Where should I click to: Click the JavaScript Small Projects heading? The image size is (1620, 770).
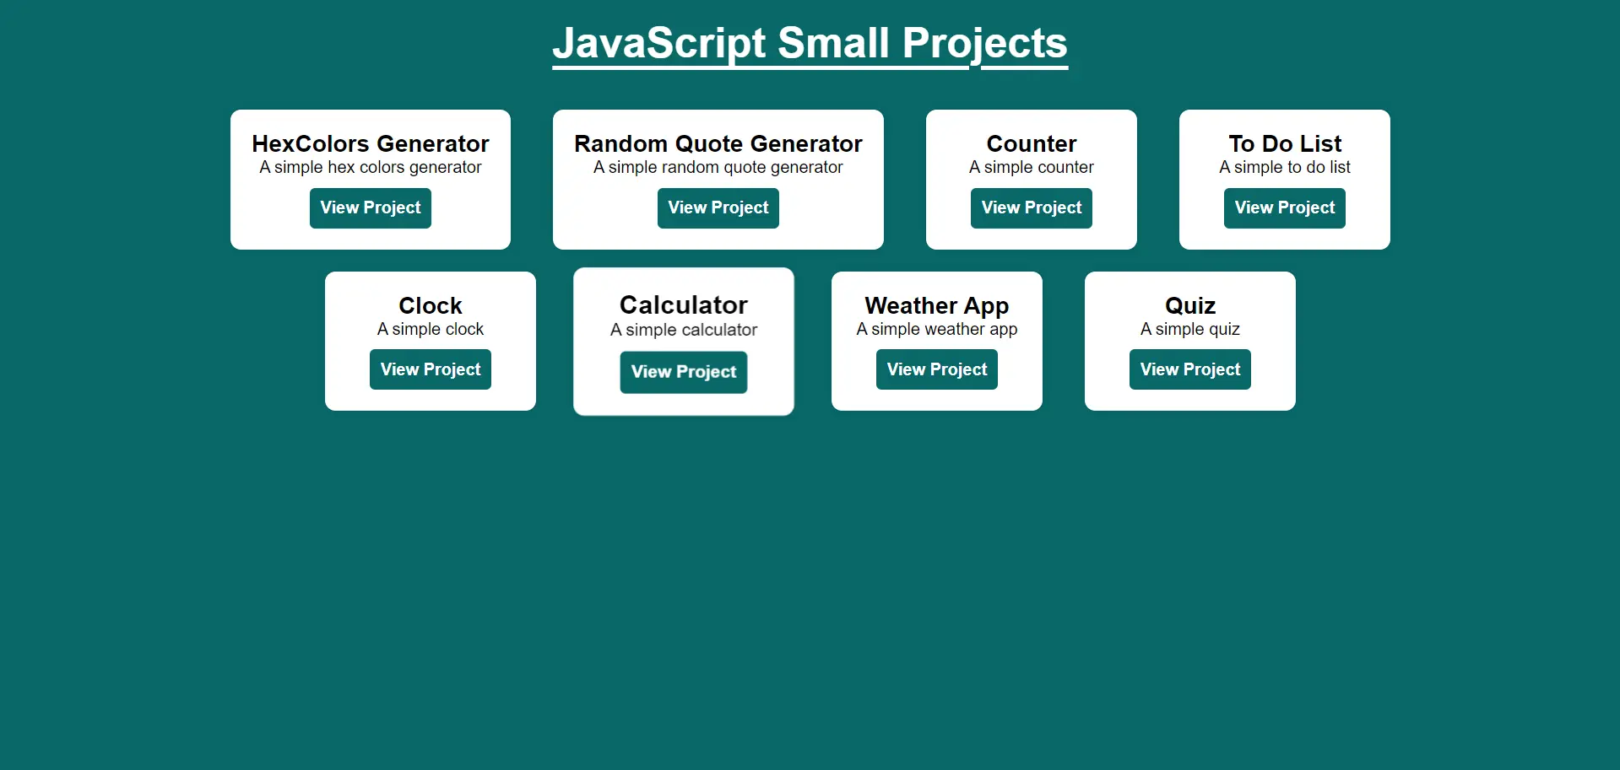tap(810, 44)
